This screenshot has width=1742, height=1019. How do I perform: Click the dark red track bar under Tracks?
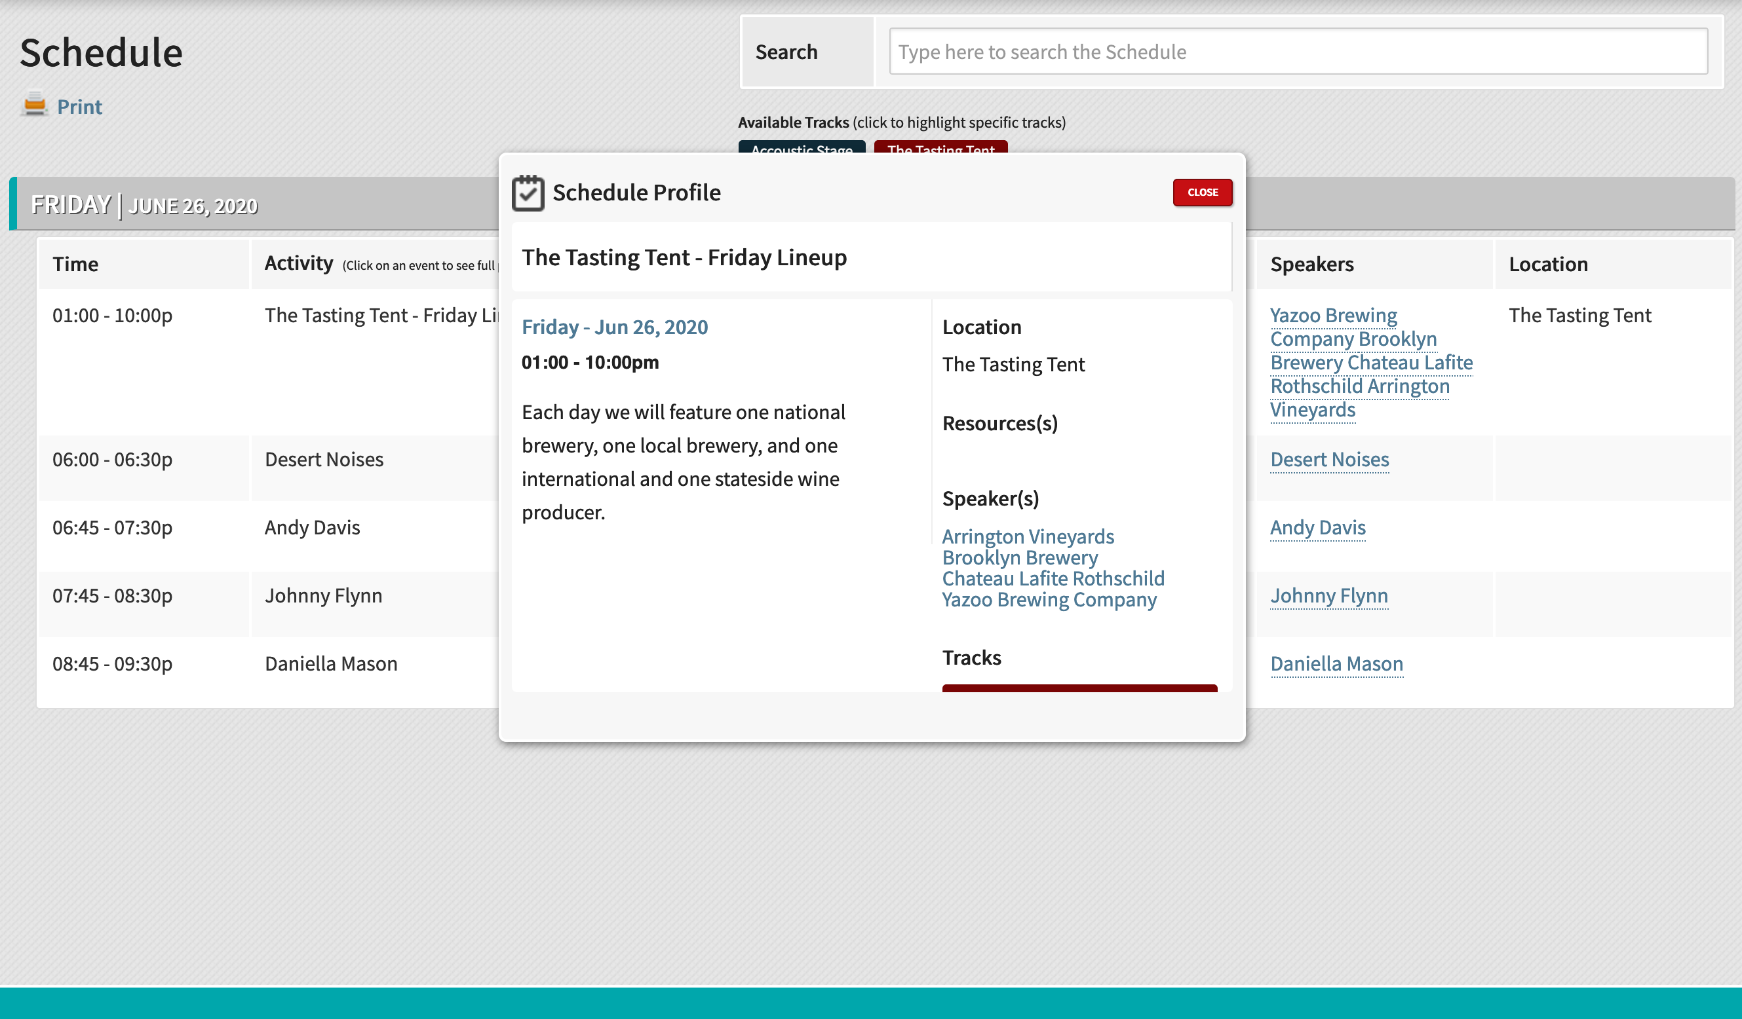pos(1079,688)
